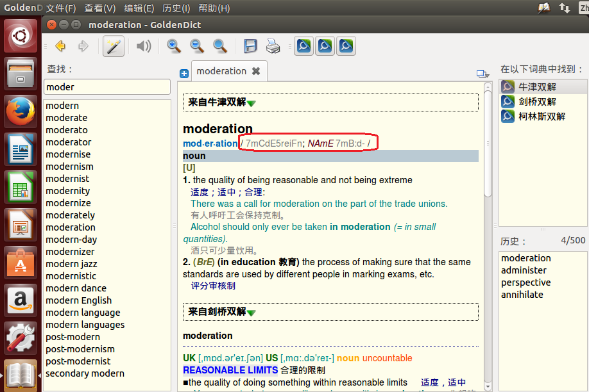The height and width of the screenshot is (392, 589).
Task: Open the 帮助(H) menu
Action: pyautogui.click(x=214, y=8)
